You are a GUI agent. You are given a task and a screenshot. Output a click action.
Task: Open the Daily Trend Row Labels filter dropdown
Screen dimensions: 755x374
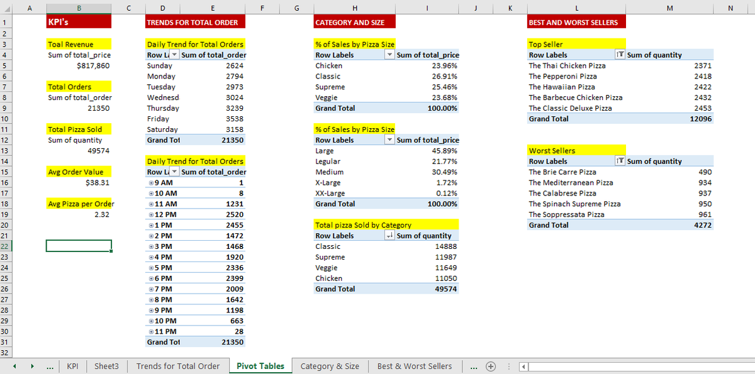pyautogui.click(x=175, y=55)
